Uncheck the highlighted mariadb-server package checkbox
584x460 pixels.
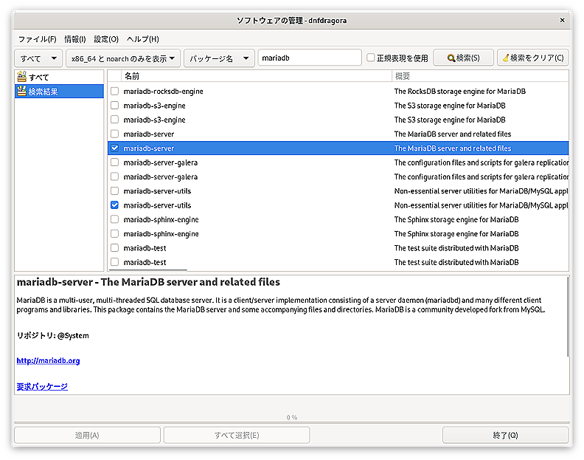pos(115,148)
